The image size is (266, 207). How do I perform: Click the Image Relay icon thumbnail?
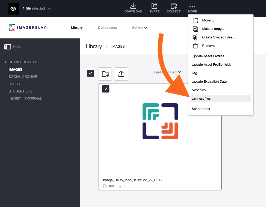[160, 121]
